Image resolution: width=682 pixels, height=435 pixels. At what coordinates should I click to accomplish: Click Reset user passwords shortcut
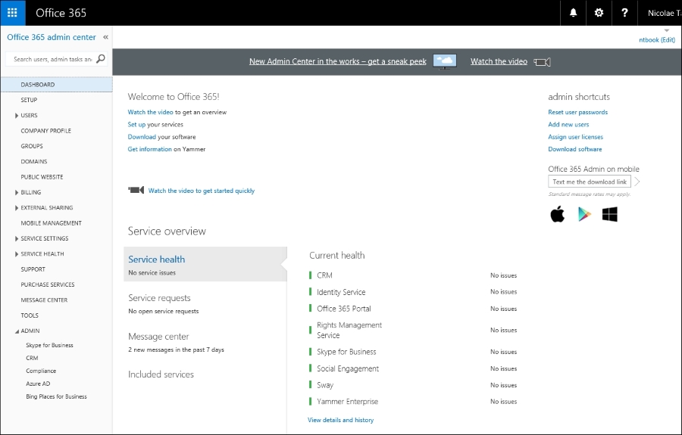pyautogui.click(x=577, y=112)
